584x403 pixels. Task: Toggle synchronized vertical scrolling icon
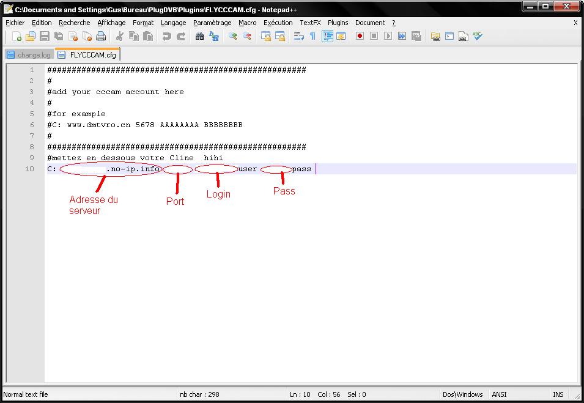pyautogui.click(x=266, y=36)
